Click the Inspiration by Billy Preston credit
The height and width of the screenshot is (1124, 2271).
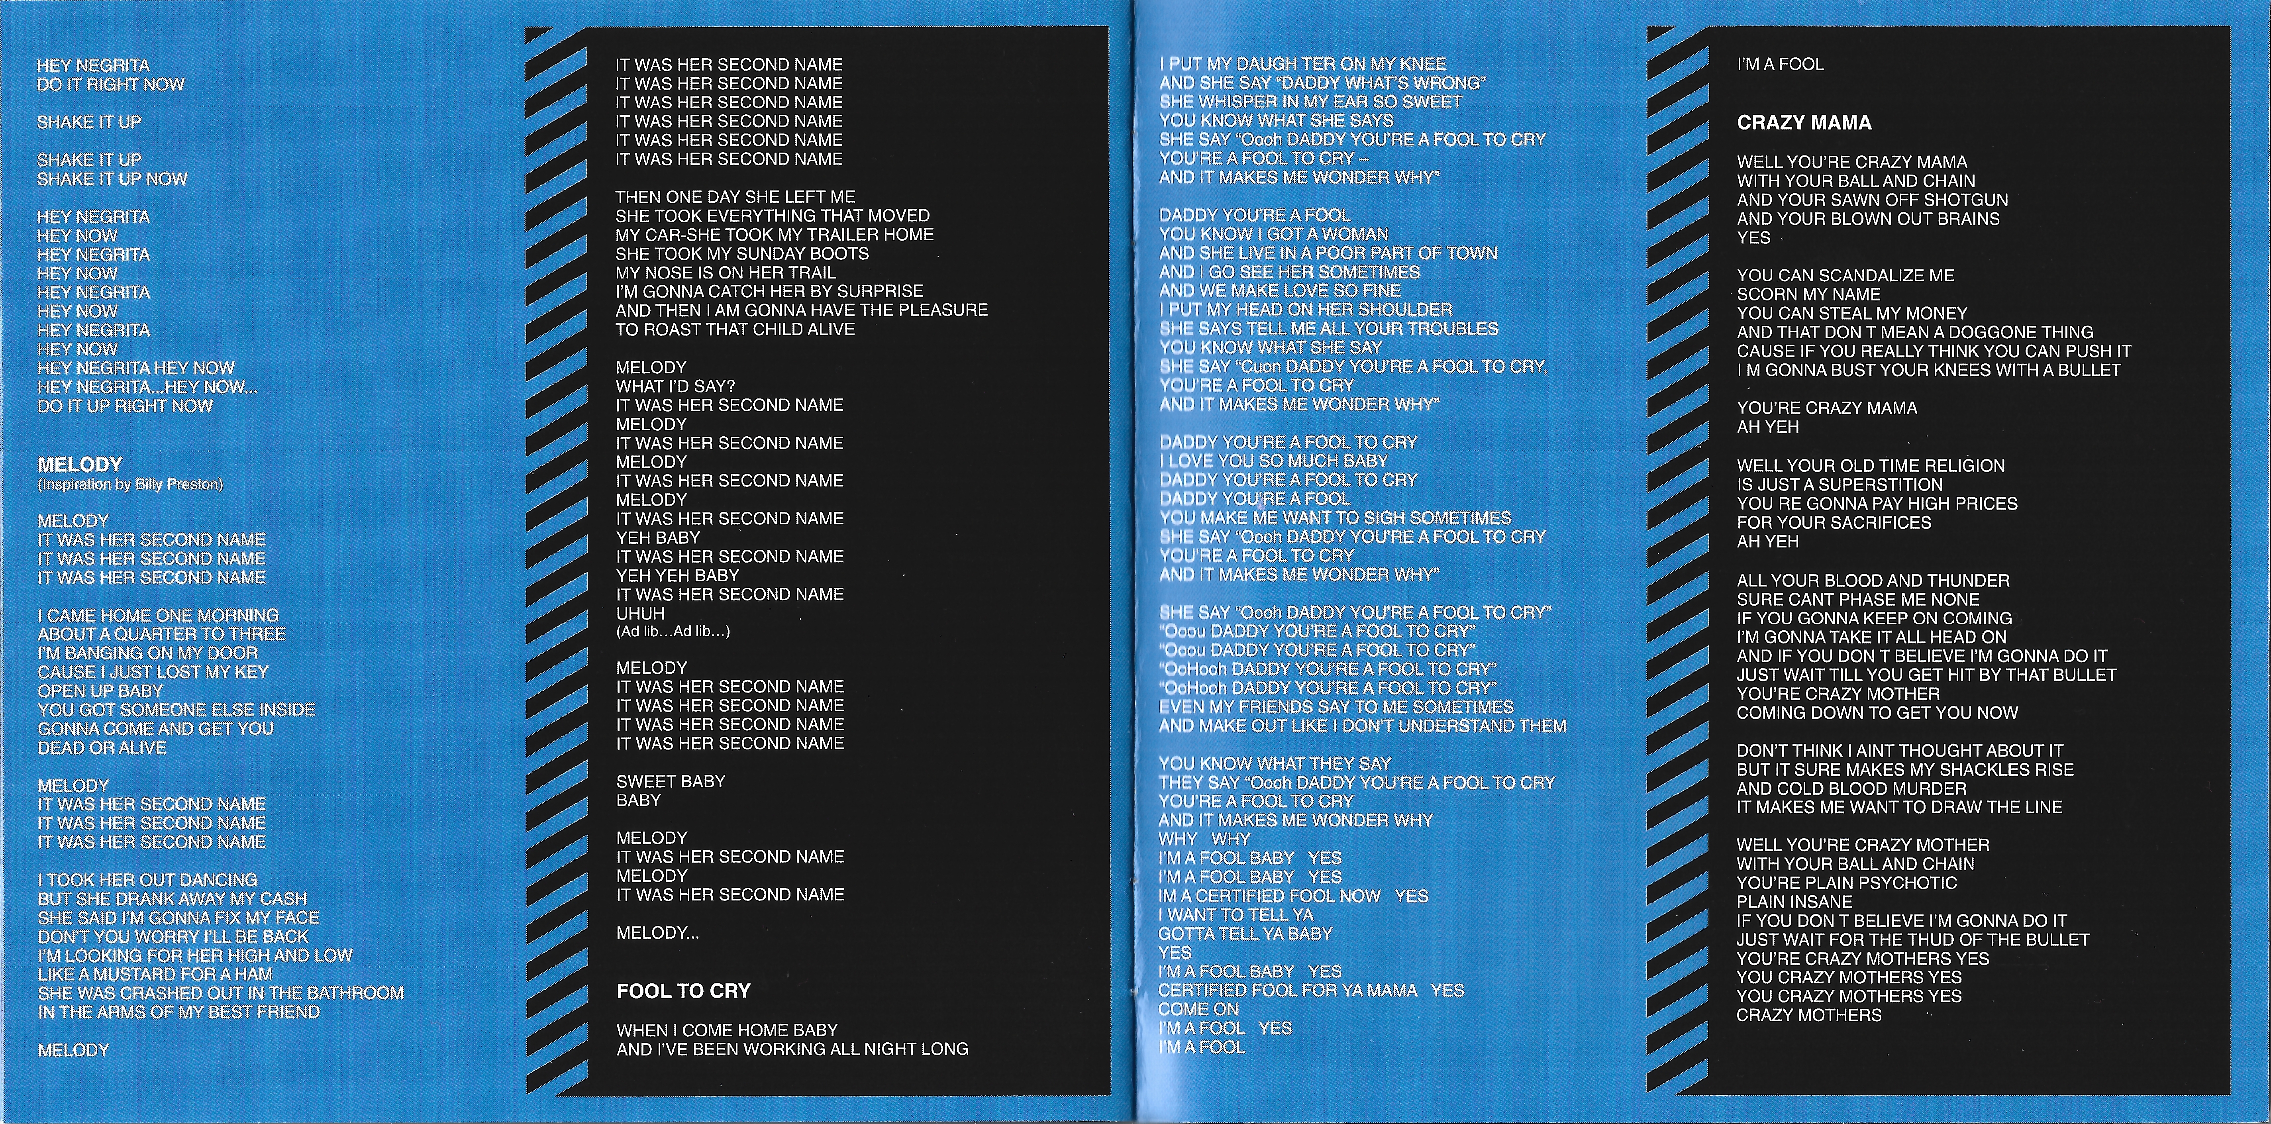129,484
